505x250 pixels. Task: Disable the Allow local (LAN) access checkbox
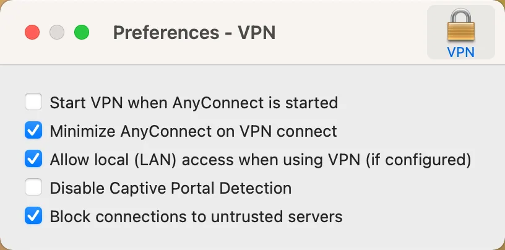tap(33, 159)
